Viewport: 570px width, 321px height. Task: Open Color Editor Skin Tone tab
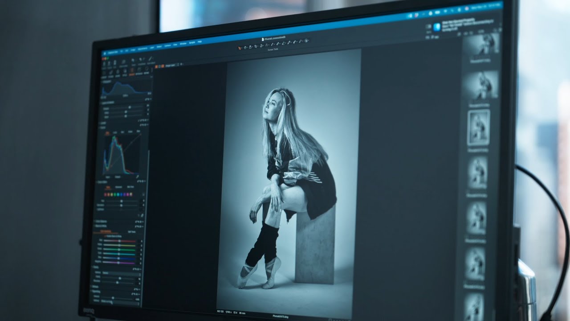pyautogui.click(x=130, y=187)
